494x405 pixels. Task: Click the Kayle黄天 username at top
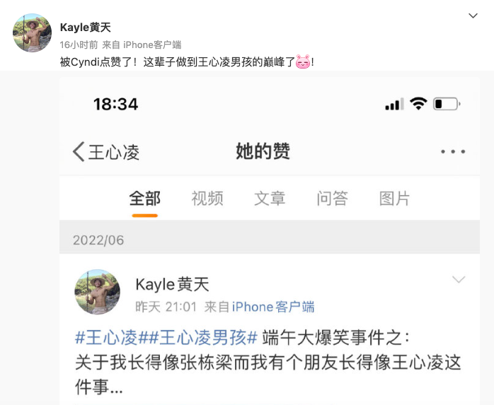[86, 28]
